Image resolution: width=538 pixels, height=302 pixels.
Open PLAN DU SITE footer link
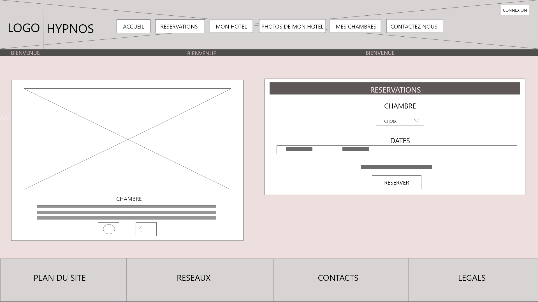[59, 278]
